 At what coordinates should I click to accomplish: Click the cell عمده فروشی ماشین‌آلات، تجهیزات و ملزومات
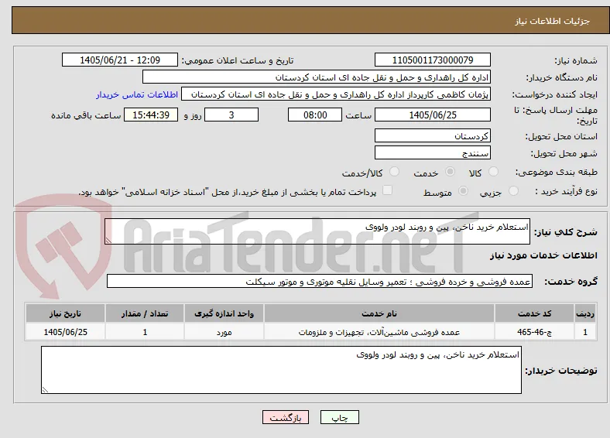(379, 332)
